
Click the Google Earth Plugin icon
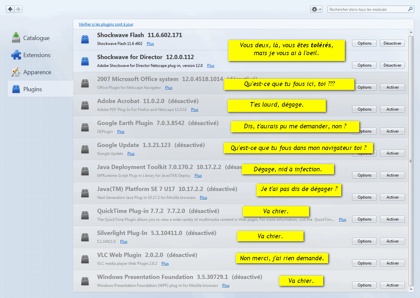(85, 127)
